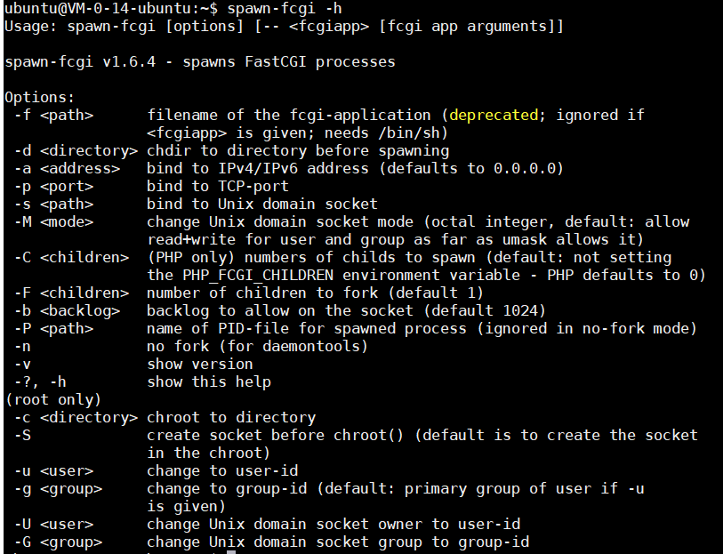Click the 'chroot to directory' description
723x554 pixels.
[x=231, y=418]
